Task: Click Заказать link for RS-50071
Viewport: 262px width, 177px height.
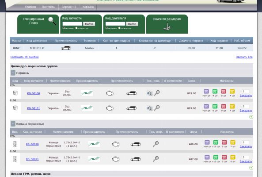Action: coord(246,161)
